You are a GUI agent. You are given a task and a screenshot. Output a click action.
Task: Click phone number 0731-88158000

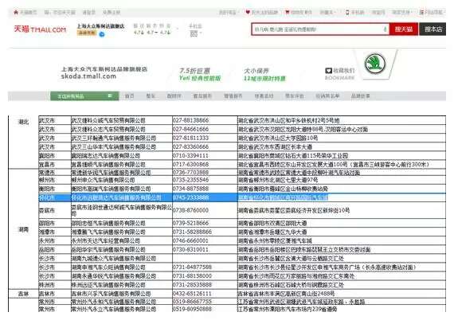[192, 276]
